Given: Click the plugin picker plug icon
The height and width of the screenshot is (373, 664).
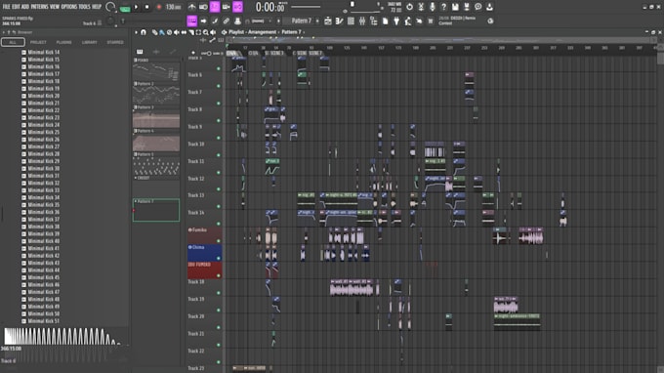Looking at the screenshot, I should pos(396,21).
